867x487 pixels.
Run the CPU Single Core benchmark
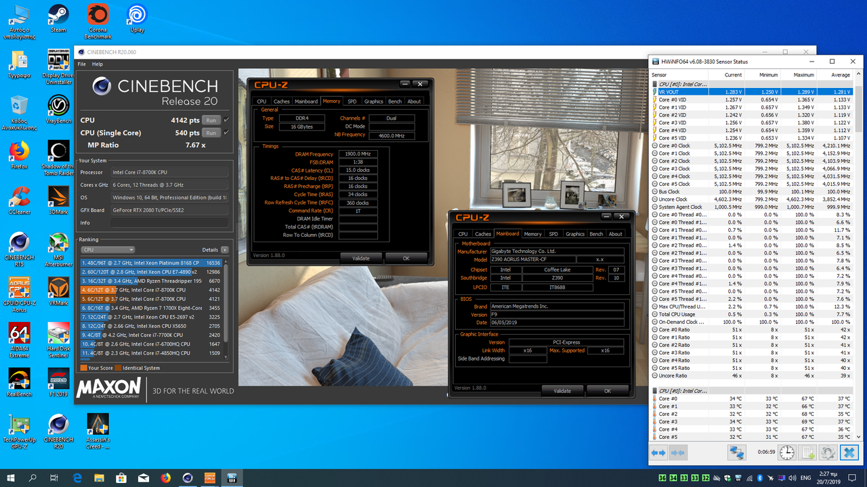(211, 133)
